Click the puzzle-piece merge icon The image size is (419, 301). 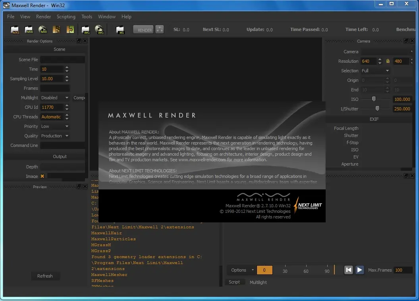(x=70, y=30)
